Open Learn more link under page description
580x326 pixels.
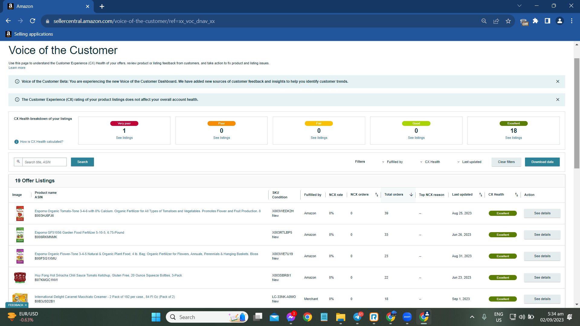click(x=17, y=68)
